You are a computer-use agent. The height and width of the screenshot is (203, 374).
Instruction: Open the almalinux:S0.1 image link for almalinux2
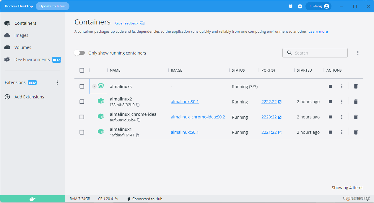click(x=185, y=102)
